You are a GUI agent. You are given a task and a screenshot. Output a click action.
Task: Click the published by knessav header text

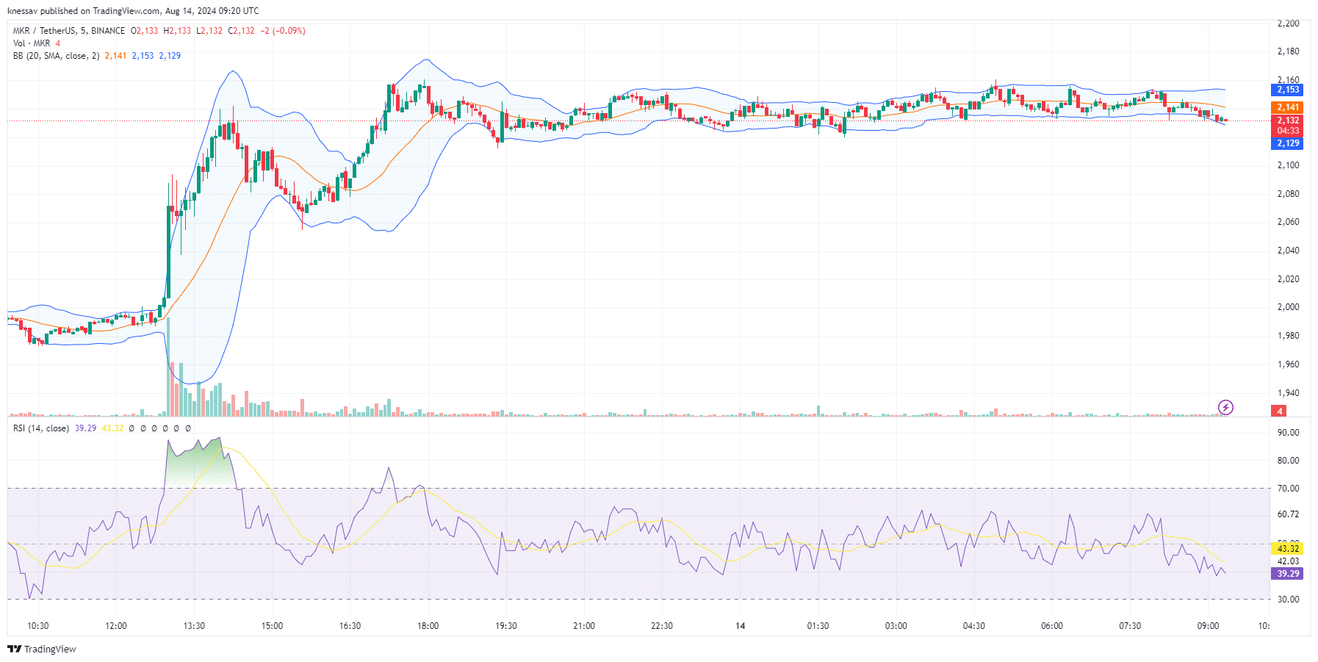(x=133, y=11)
